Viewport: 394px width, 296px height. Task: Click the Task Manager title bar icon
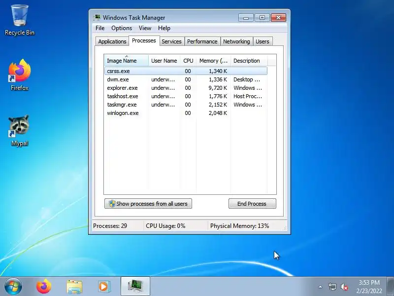97,18
